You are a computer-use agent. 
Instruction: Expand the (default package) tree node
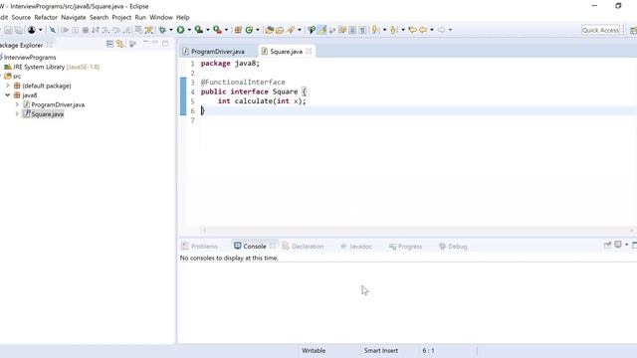(8, 86)
